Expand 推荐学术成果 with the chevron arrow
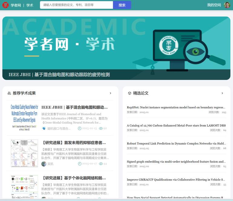The width and height of the screenshot is (233, 201). pos(110,93)
